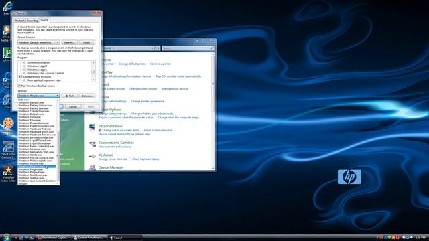Select Windows Logoff program event
This screenshot has width=429, height=241.
(x=38, y=66)
